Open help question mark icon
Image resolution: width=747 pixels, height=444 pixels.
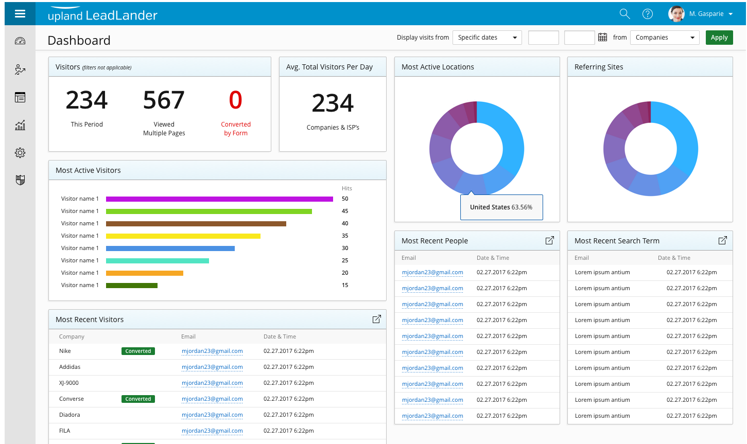(x=648, y=14)
